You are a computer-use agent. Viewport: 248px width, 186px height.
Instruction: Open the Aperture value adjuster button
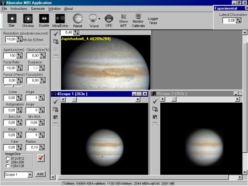20,56
